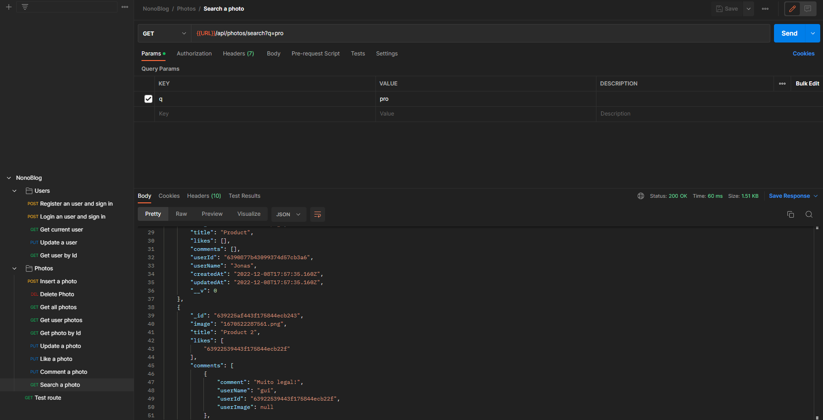Open the comments panel icon
823x420 pixels.
[x=808, y=8]
